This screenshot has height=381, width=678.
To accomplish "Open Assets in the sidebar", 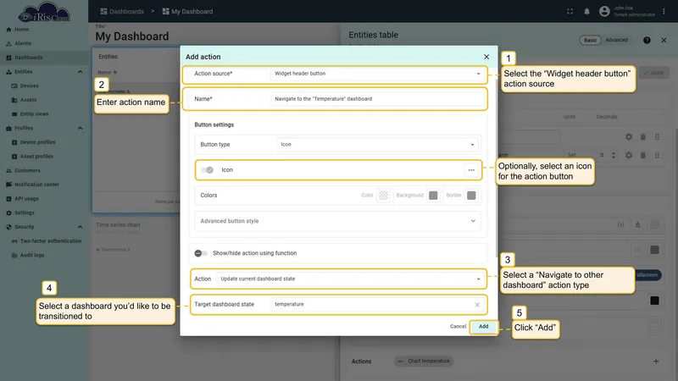I will pos(28,100).
